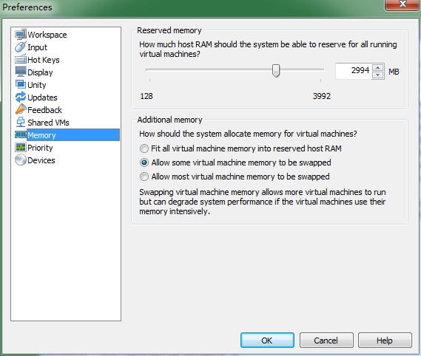421x356 pixels.
Task: Click the Cancel button
Action: coord(326,340)
